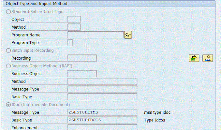221x130 pixels.
Task: Click the BAPI Message Type input field
Action: [102, 89]
